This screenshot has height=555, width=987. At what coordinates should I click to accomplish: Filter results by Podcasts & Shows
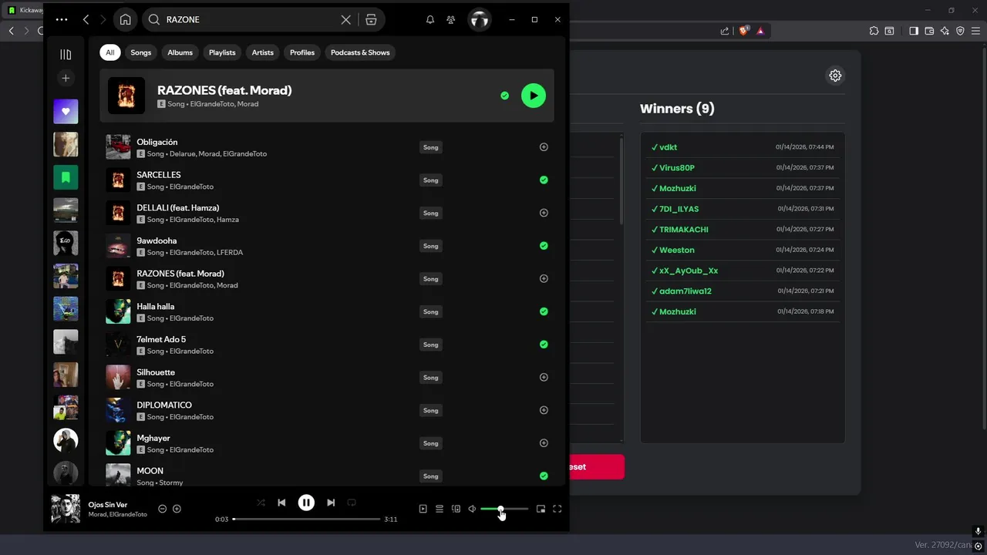click(x=360, y=52)
